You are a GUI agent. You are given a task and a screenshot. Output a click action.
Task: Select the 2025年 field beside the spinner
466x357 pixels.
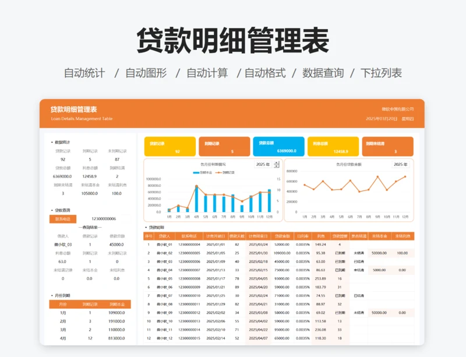click(x=263, y=164)
